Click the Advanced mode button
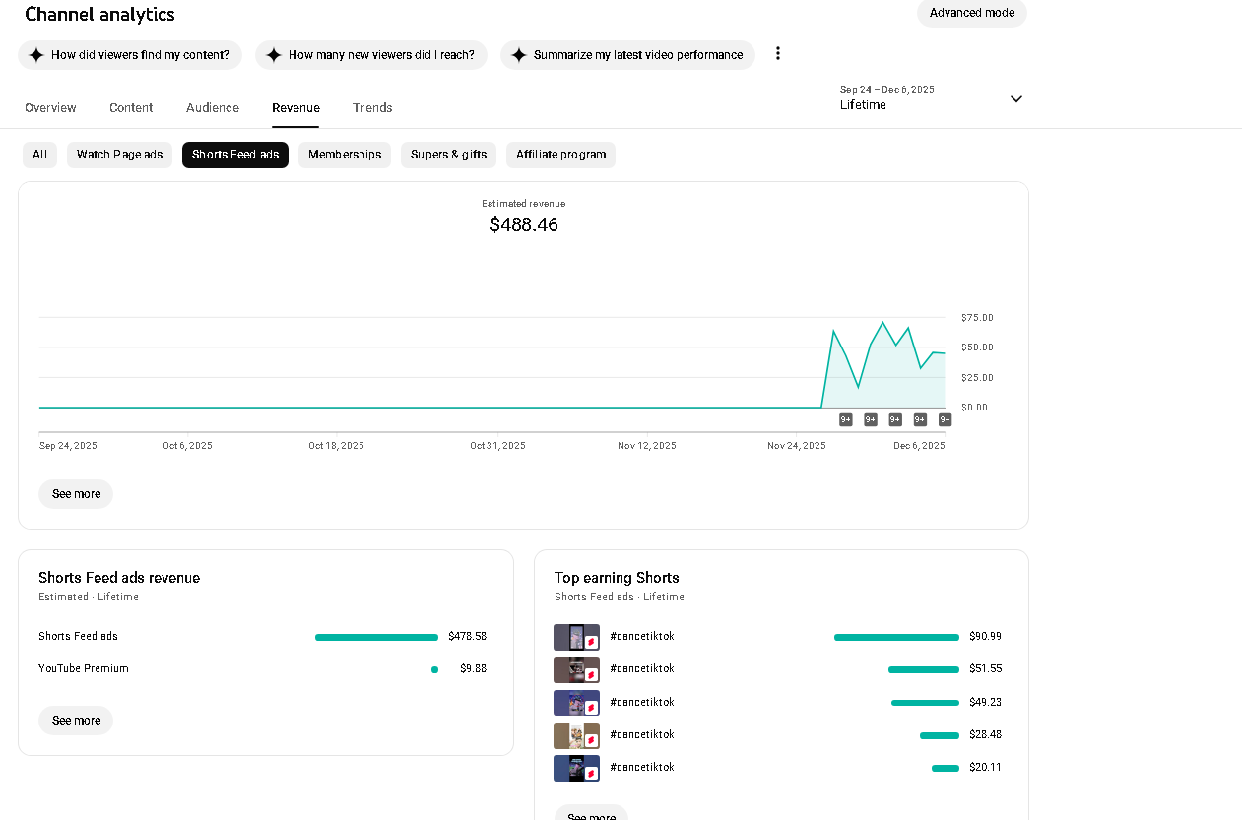The height and width of the screenshot is (820, 1242). pos(971,13)
